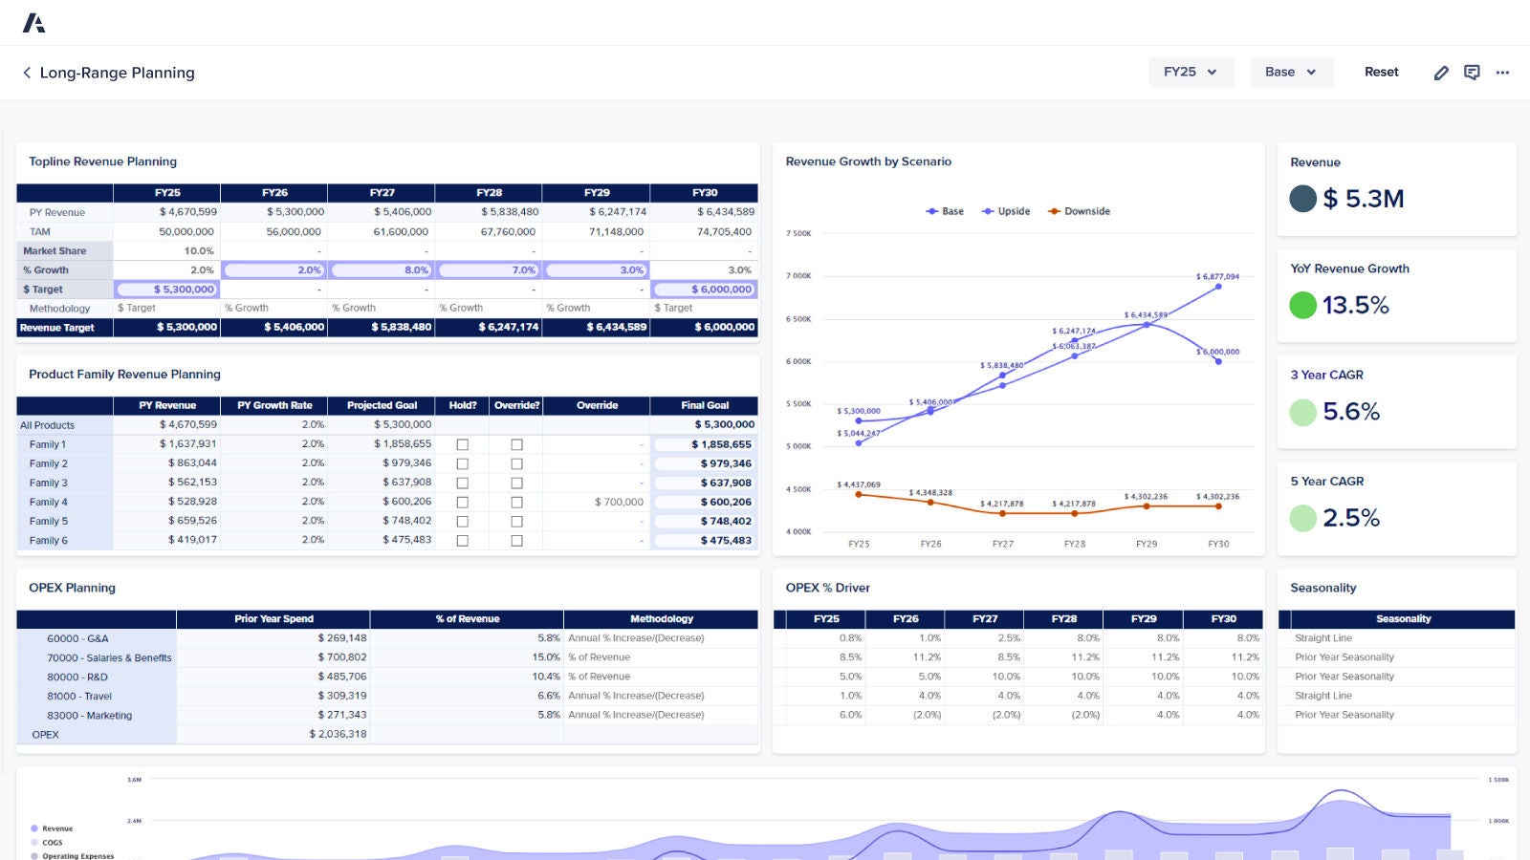Open the FY25 dropdown

pyautogui.click(x=1191, y=72)
